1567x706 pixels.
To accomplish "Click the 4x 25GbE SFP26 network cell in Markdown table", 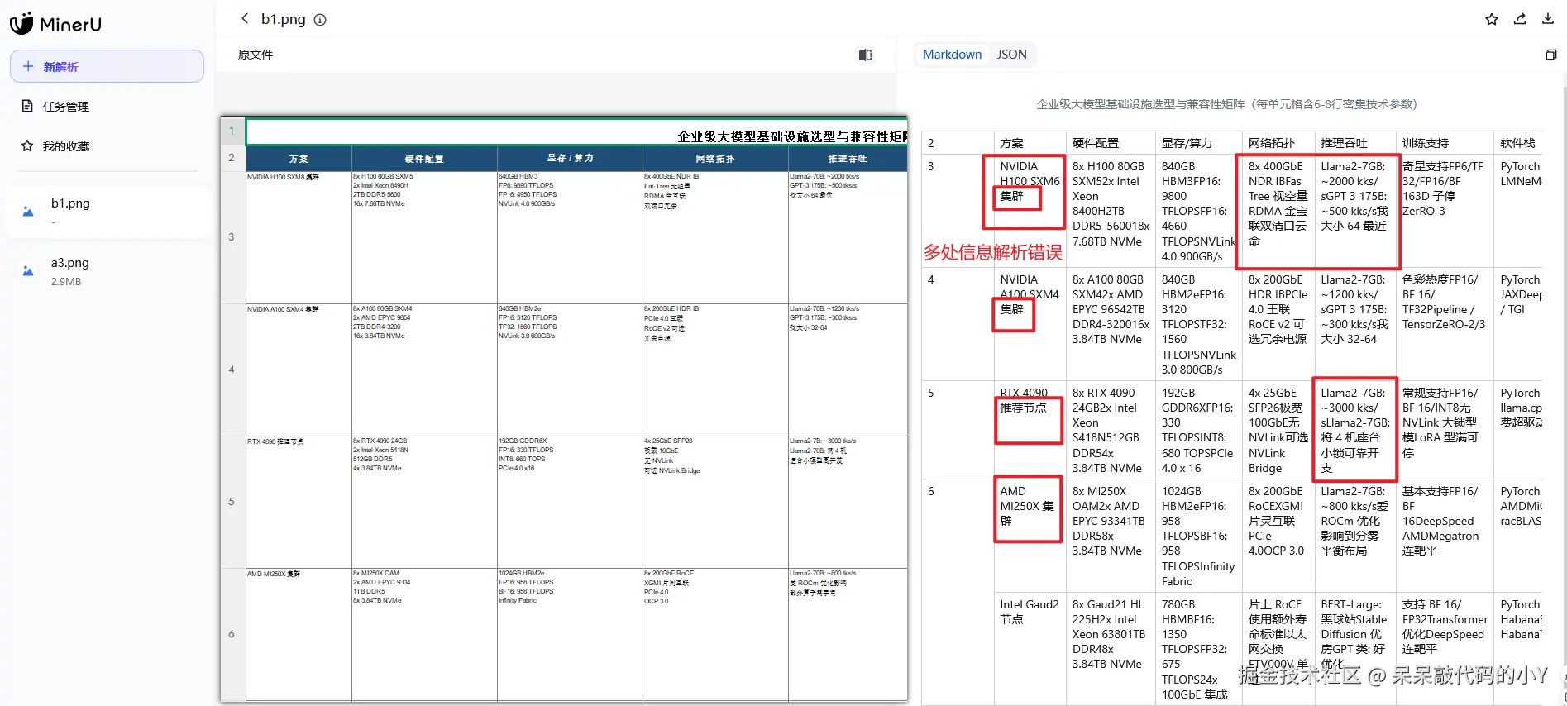I will coord(1278,430).
